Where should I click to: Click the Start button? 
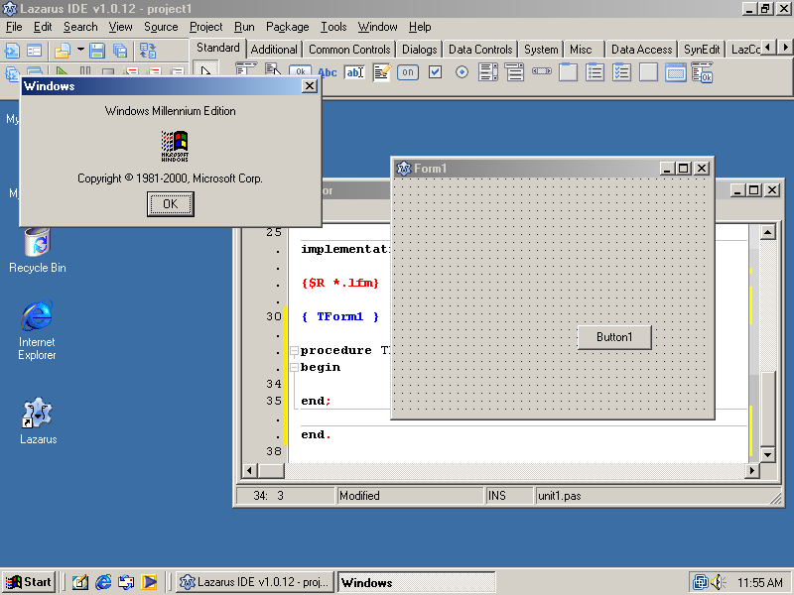point(29,582)
